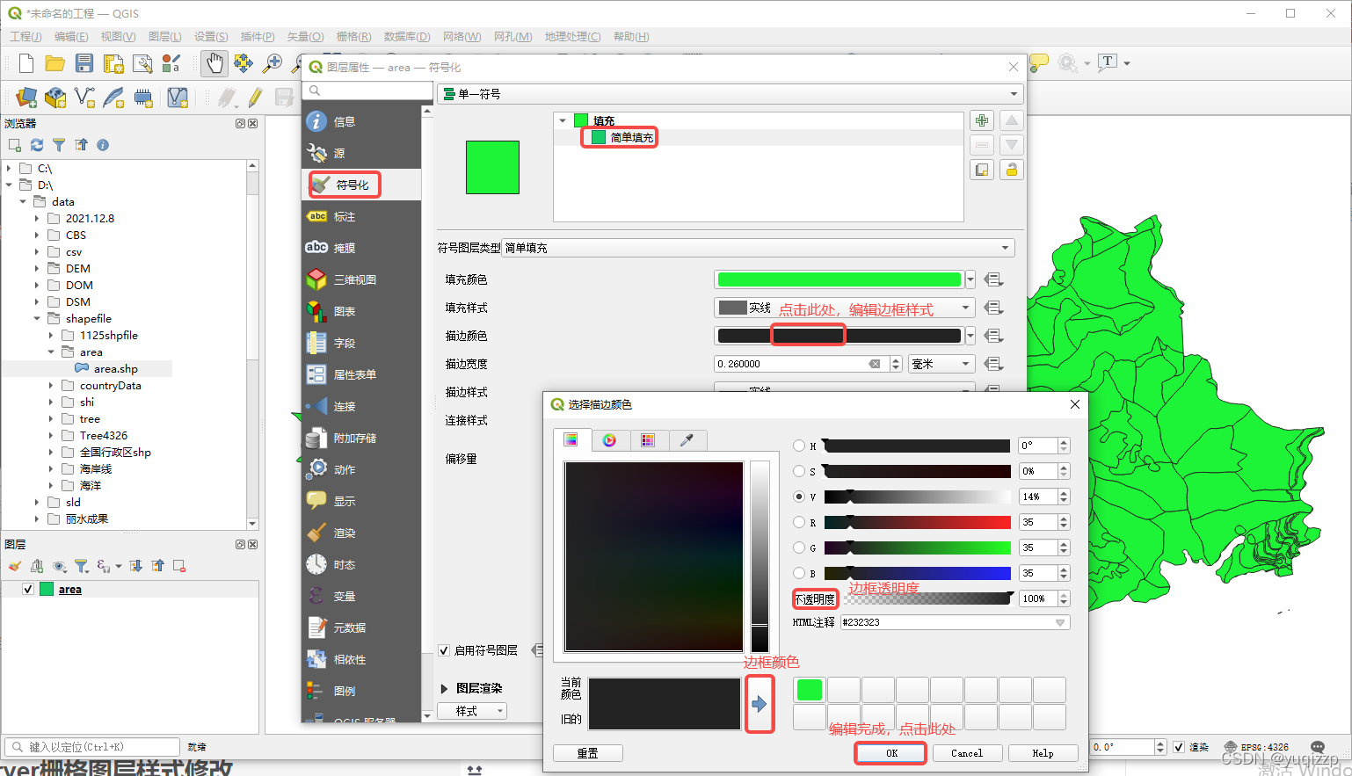The height and width of the screenshot is (776, 1352).
Task: Select the Zoom In tool
Action: (x=273, y=63)
